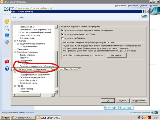160x120 pixels.
Task: Open settings via the gear icon in sidebar
Action: click(x=7, y=42)
